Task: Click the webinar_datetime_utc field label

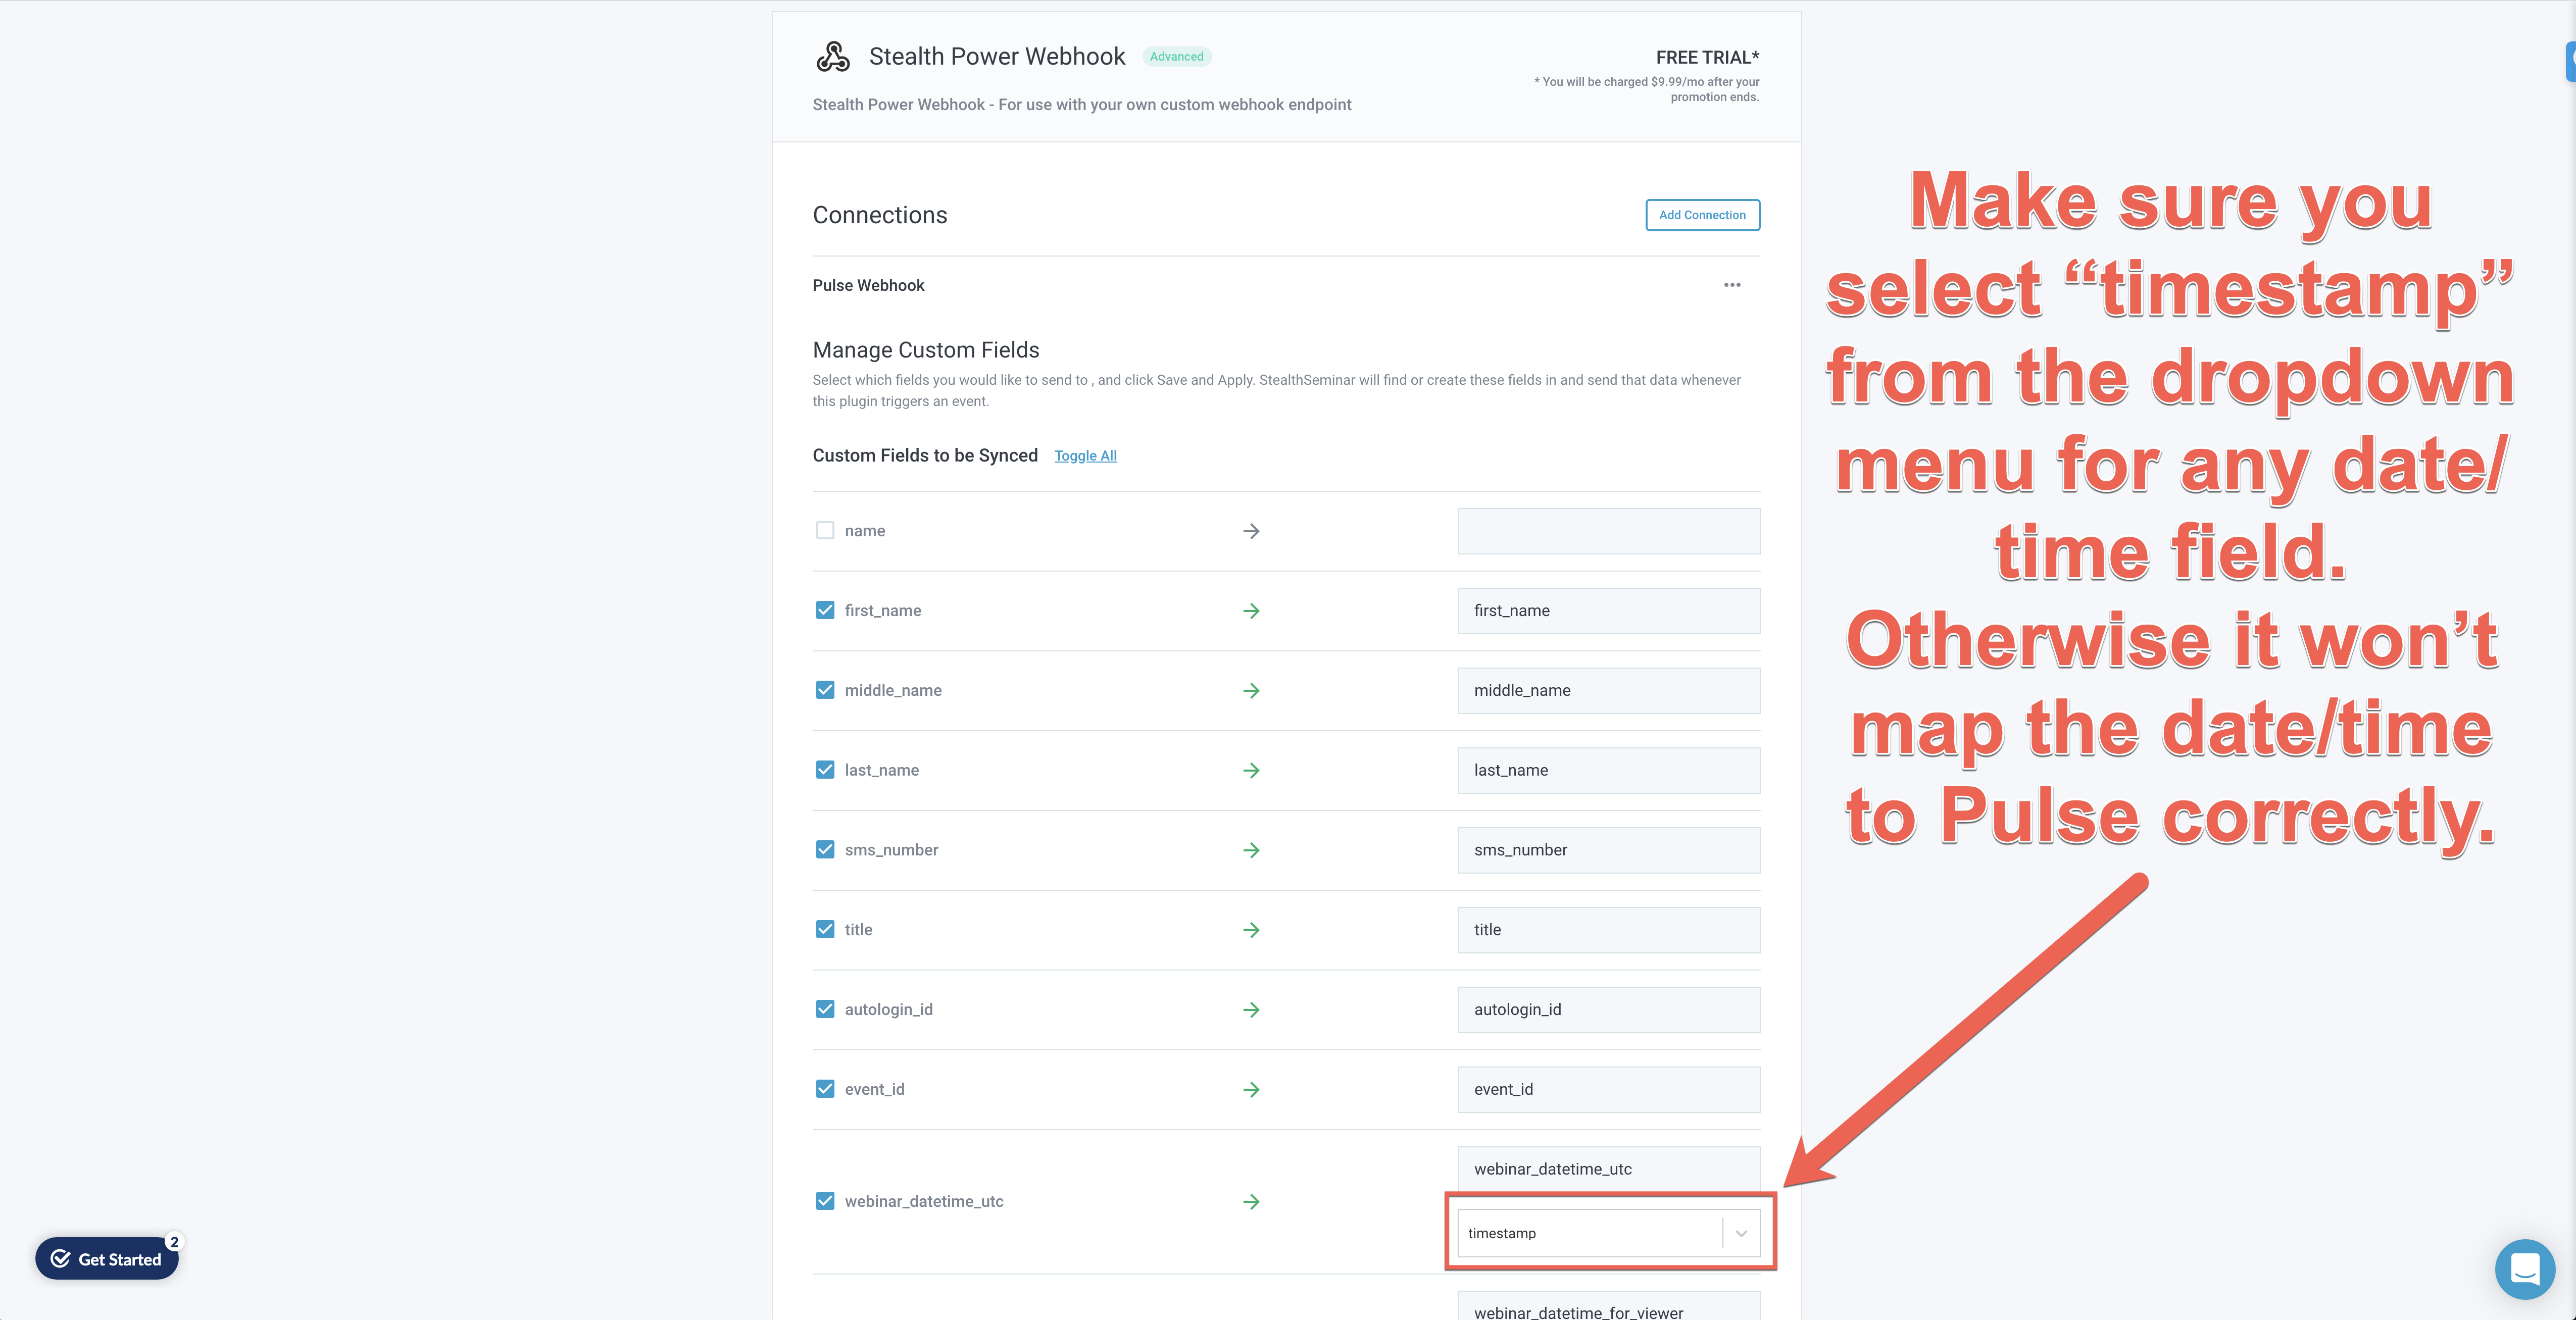Action: [924, 1202]
